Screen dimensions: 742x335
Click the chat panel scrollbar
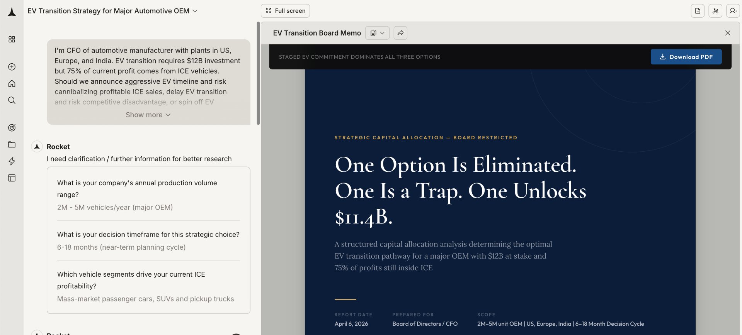click(x=258, y=73)
